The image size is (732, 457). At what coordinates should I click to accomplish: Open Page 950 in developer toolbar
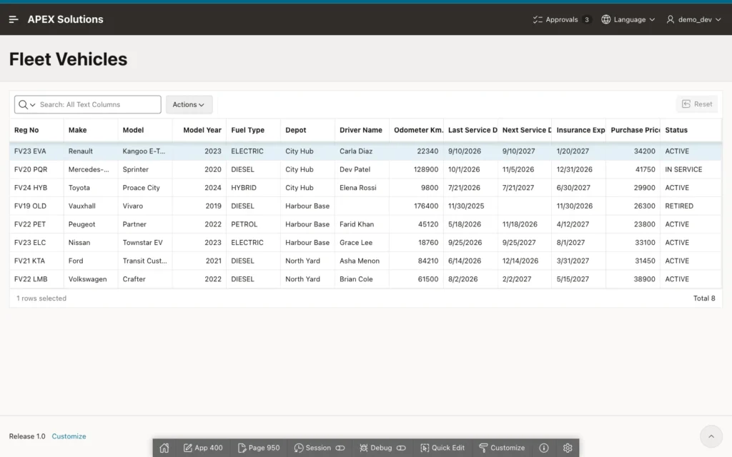click(x=259, y=448)
